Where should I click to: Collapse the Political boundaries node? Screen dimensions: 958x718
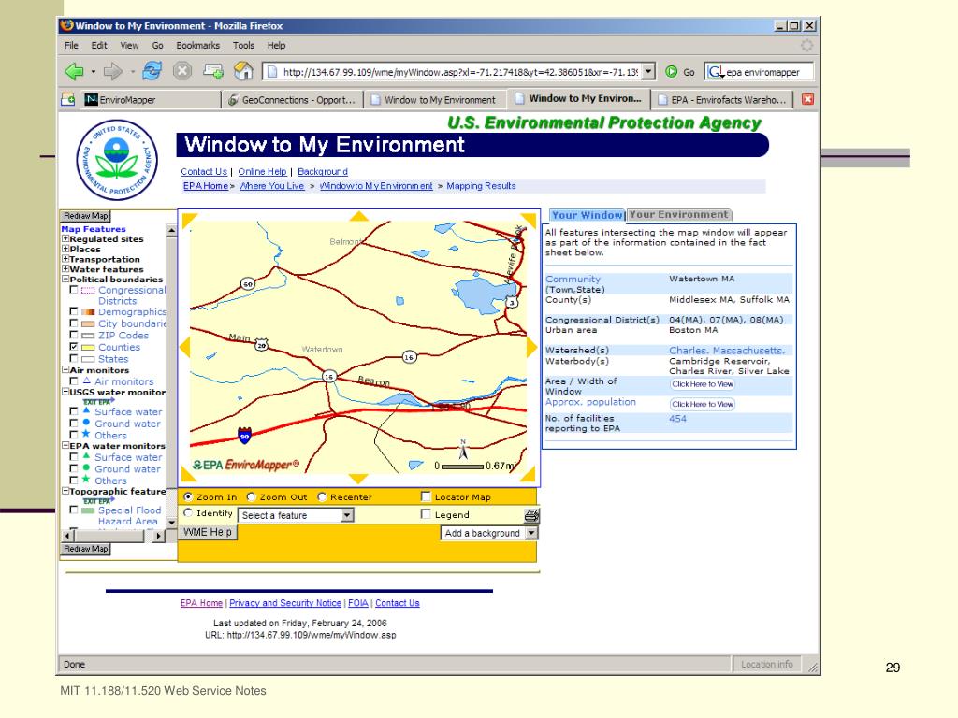click(65, 279)
